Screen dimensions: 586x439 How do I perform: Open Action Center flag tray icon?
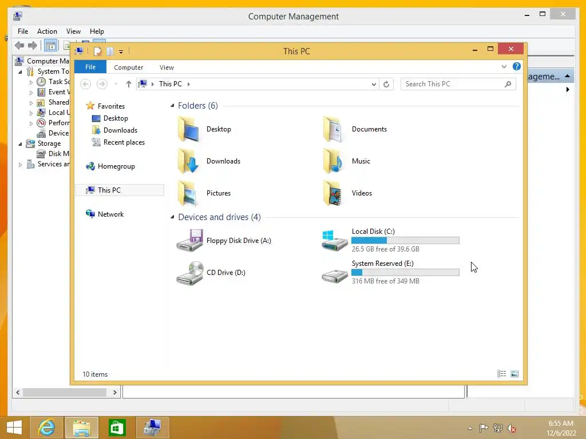484,428
